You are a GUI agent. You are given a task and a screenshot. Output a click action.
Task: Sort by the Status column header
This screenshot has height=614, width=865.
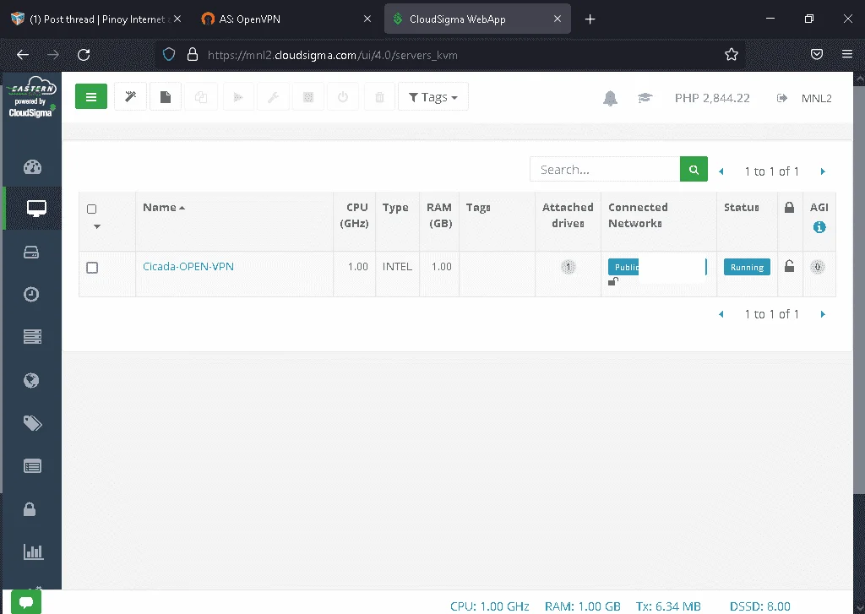(742, 208)
